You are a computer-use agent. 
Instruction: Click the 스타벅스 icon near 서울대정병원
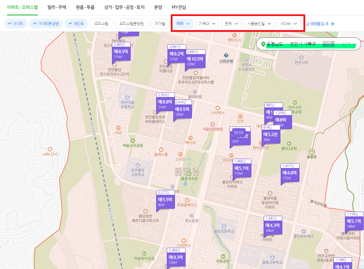pos(218,108)
